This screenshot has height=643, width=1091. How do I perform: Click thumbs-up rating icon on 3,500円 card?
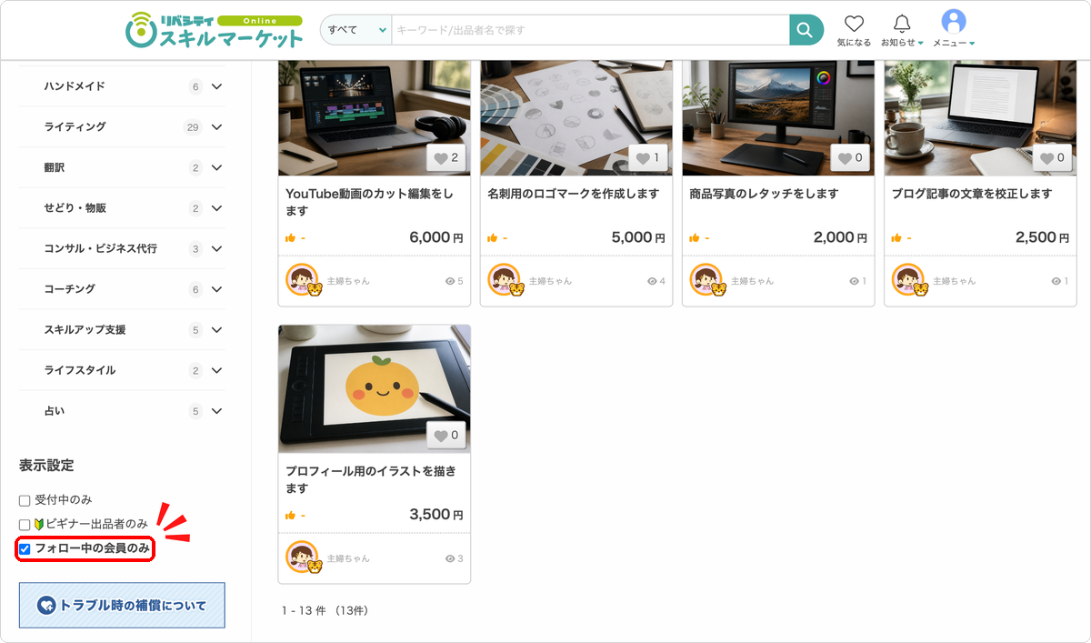[290, 516]
